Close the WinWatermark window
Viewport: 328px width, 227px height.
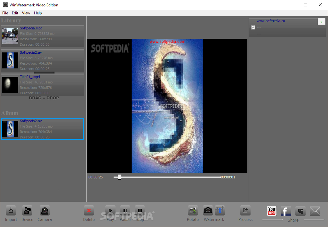click(x=320, y=5)
